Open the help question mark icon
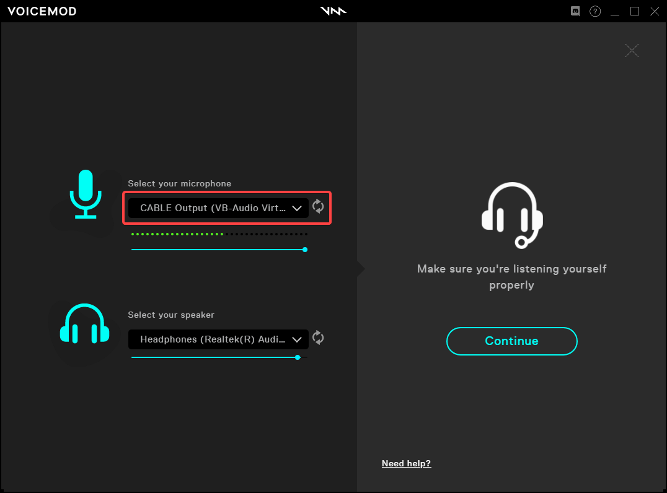Screen dimensions: 667x493 595,11
